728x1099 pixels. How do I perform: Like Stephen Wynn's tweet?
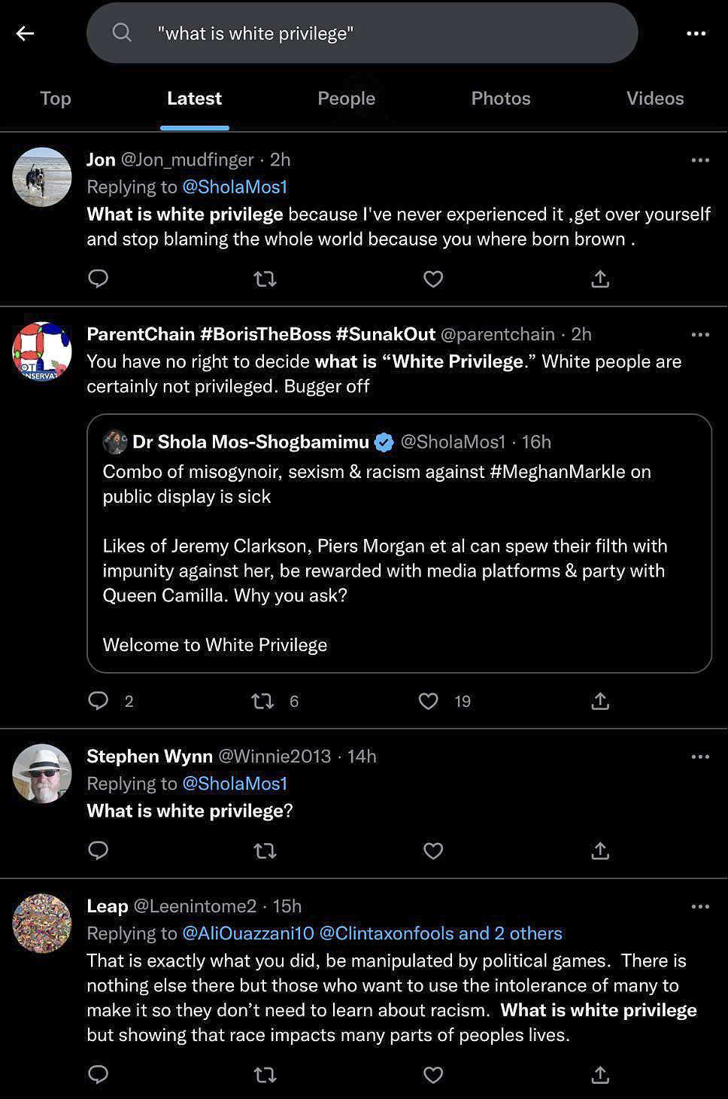coord(433,851)
